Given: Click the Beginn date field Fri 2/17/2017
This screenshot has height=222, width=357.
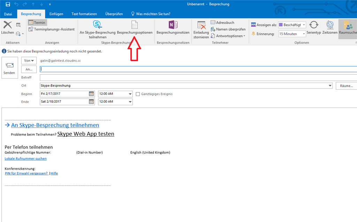Looking at the screenshot, I should coord(64,94).
